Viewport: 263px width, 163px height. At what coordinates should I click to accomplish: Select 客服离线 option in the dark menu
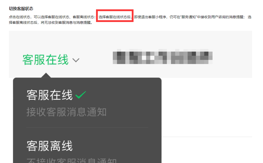coord(49,146)
